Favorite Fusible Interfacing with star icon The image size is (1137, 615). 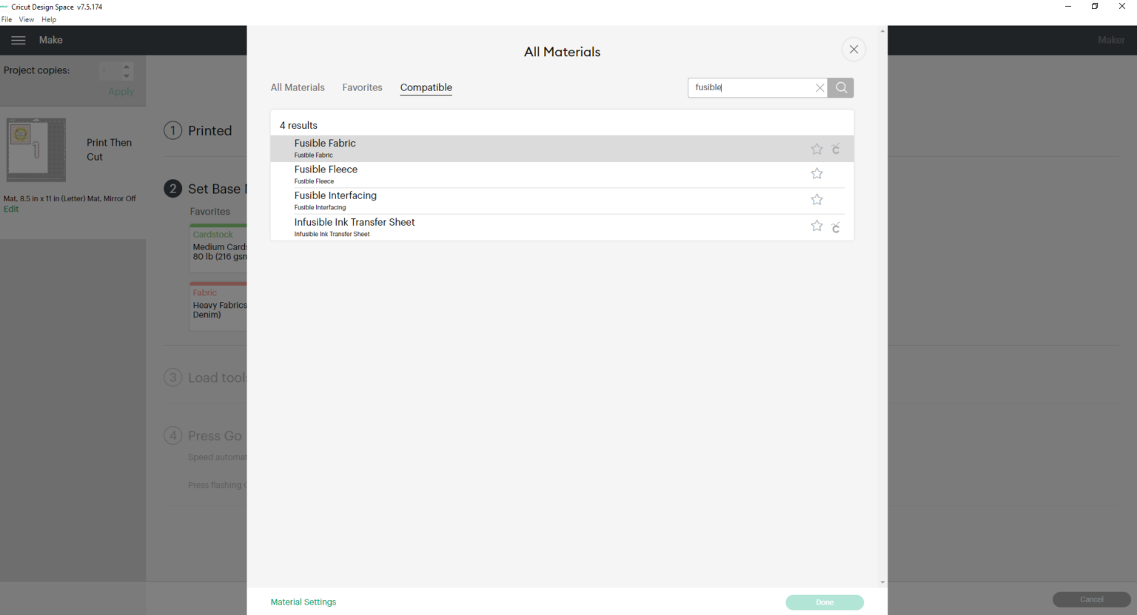[x=816, y=200]
